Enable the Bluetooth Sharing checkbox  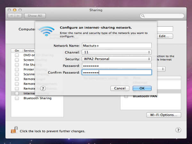pyautogui.click(x=17, y=98)
